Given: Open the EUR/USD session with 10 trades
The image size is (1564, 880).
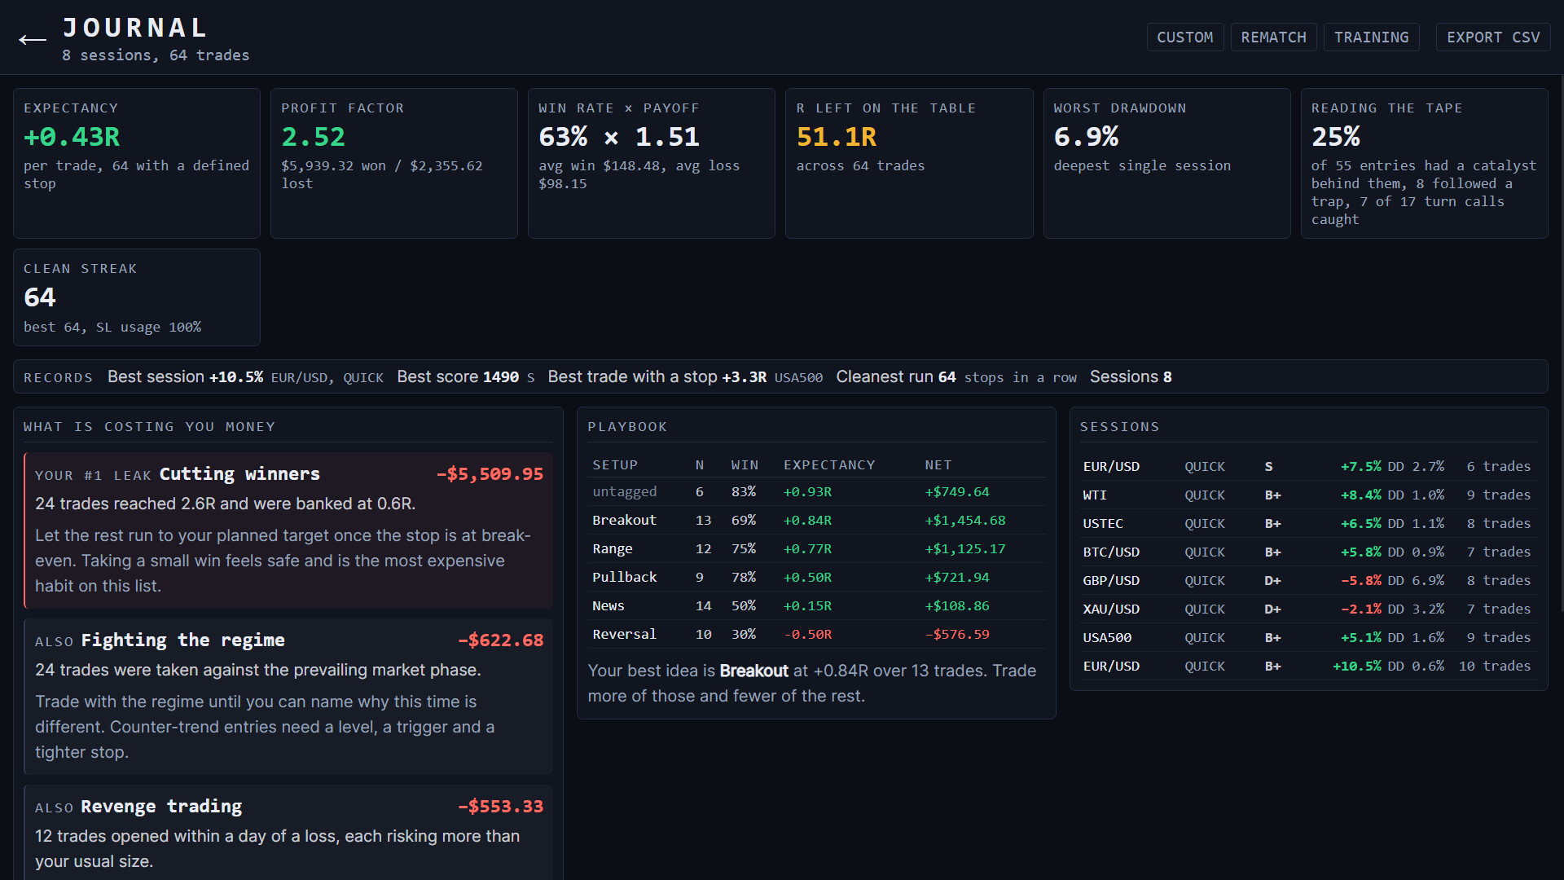Looking at the screenshot, I should coord(1308,667).
